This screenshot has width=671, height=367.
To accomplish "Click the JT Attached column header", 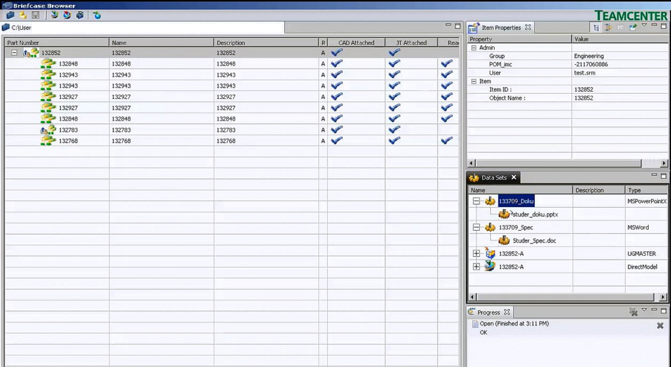I will coord(412,43).
